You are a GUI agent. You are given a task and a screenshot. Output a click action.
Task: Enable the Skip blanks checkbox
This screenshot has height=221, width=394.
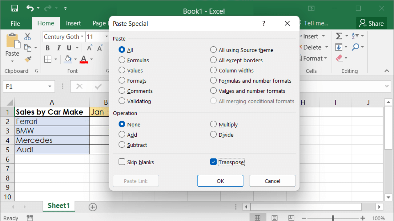[122, 162]
